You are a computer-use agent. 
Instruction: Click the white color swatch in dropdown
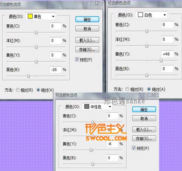[x=140, y=15]
